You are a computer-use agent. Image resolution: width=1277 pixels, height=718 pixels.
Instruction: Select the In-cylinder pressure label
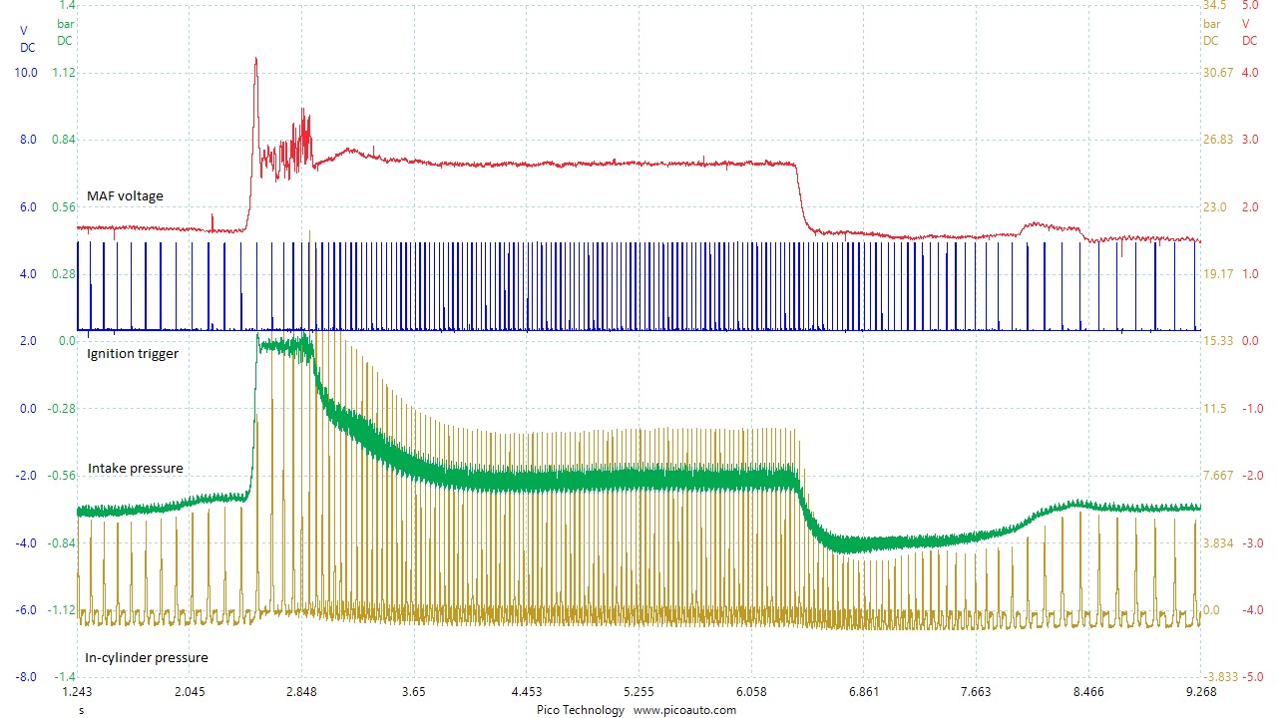[147, 657]
